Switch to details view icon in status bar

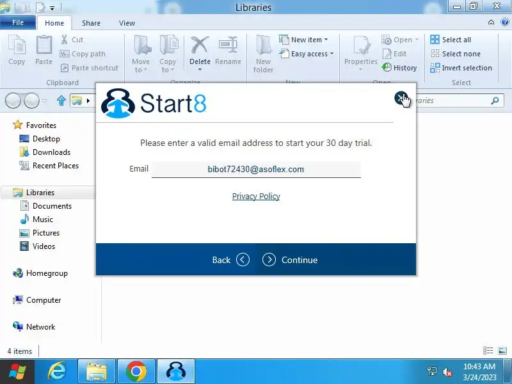click(x=488, y=351)
